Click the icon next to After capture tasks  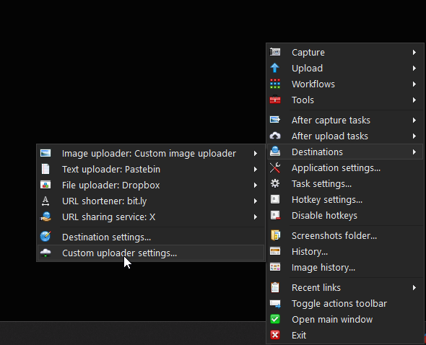(x=275, y=120)
